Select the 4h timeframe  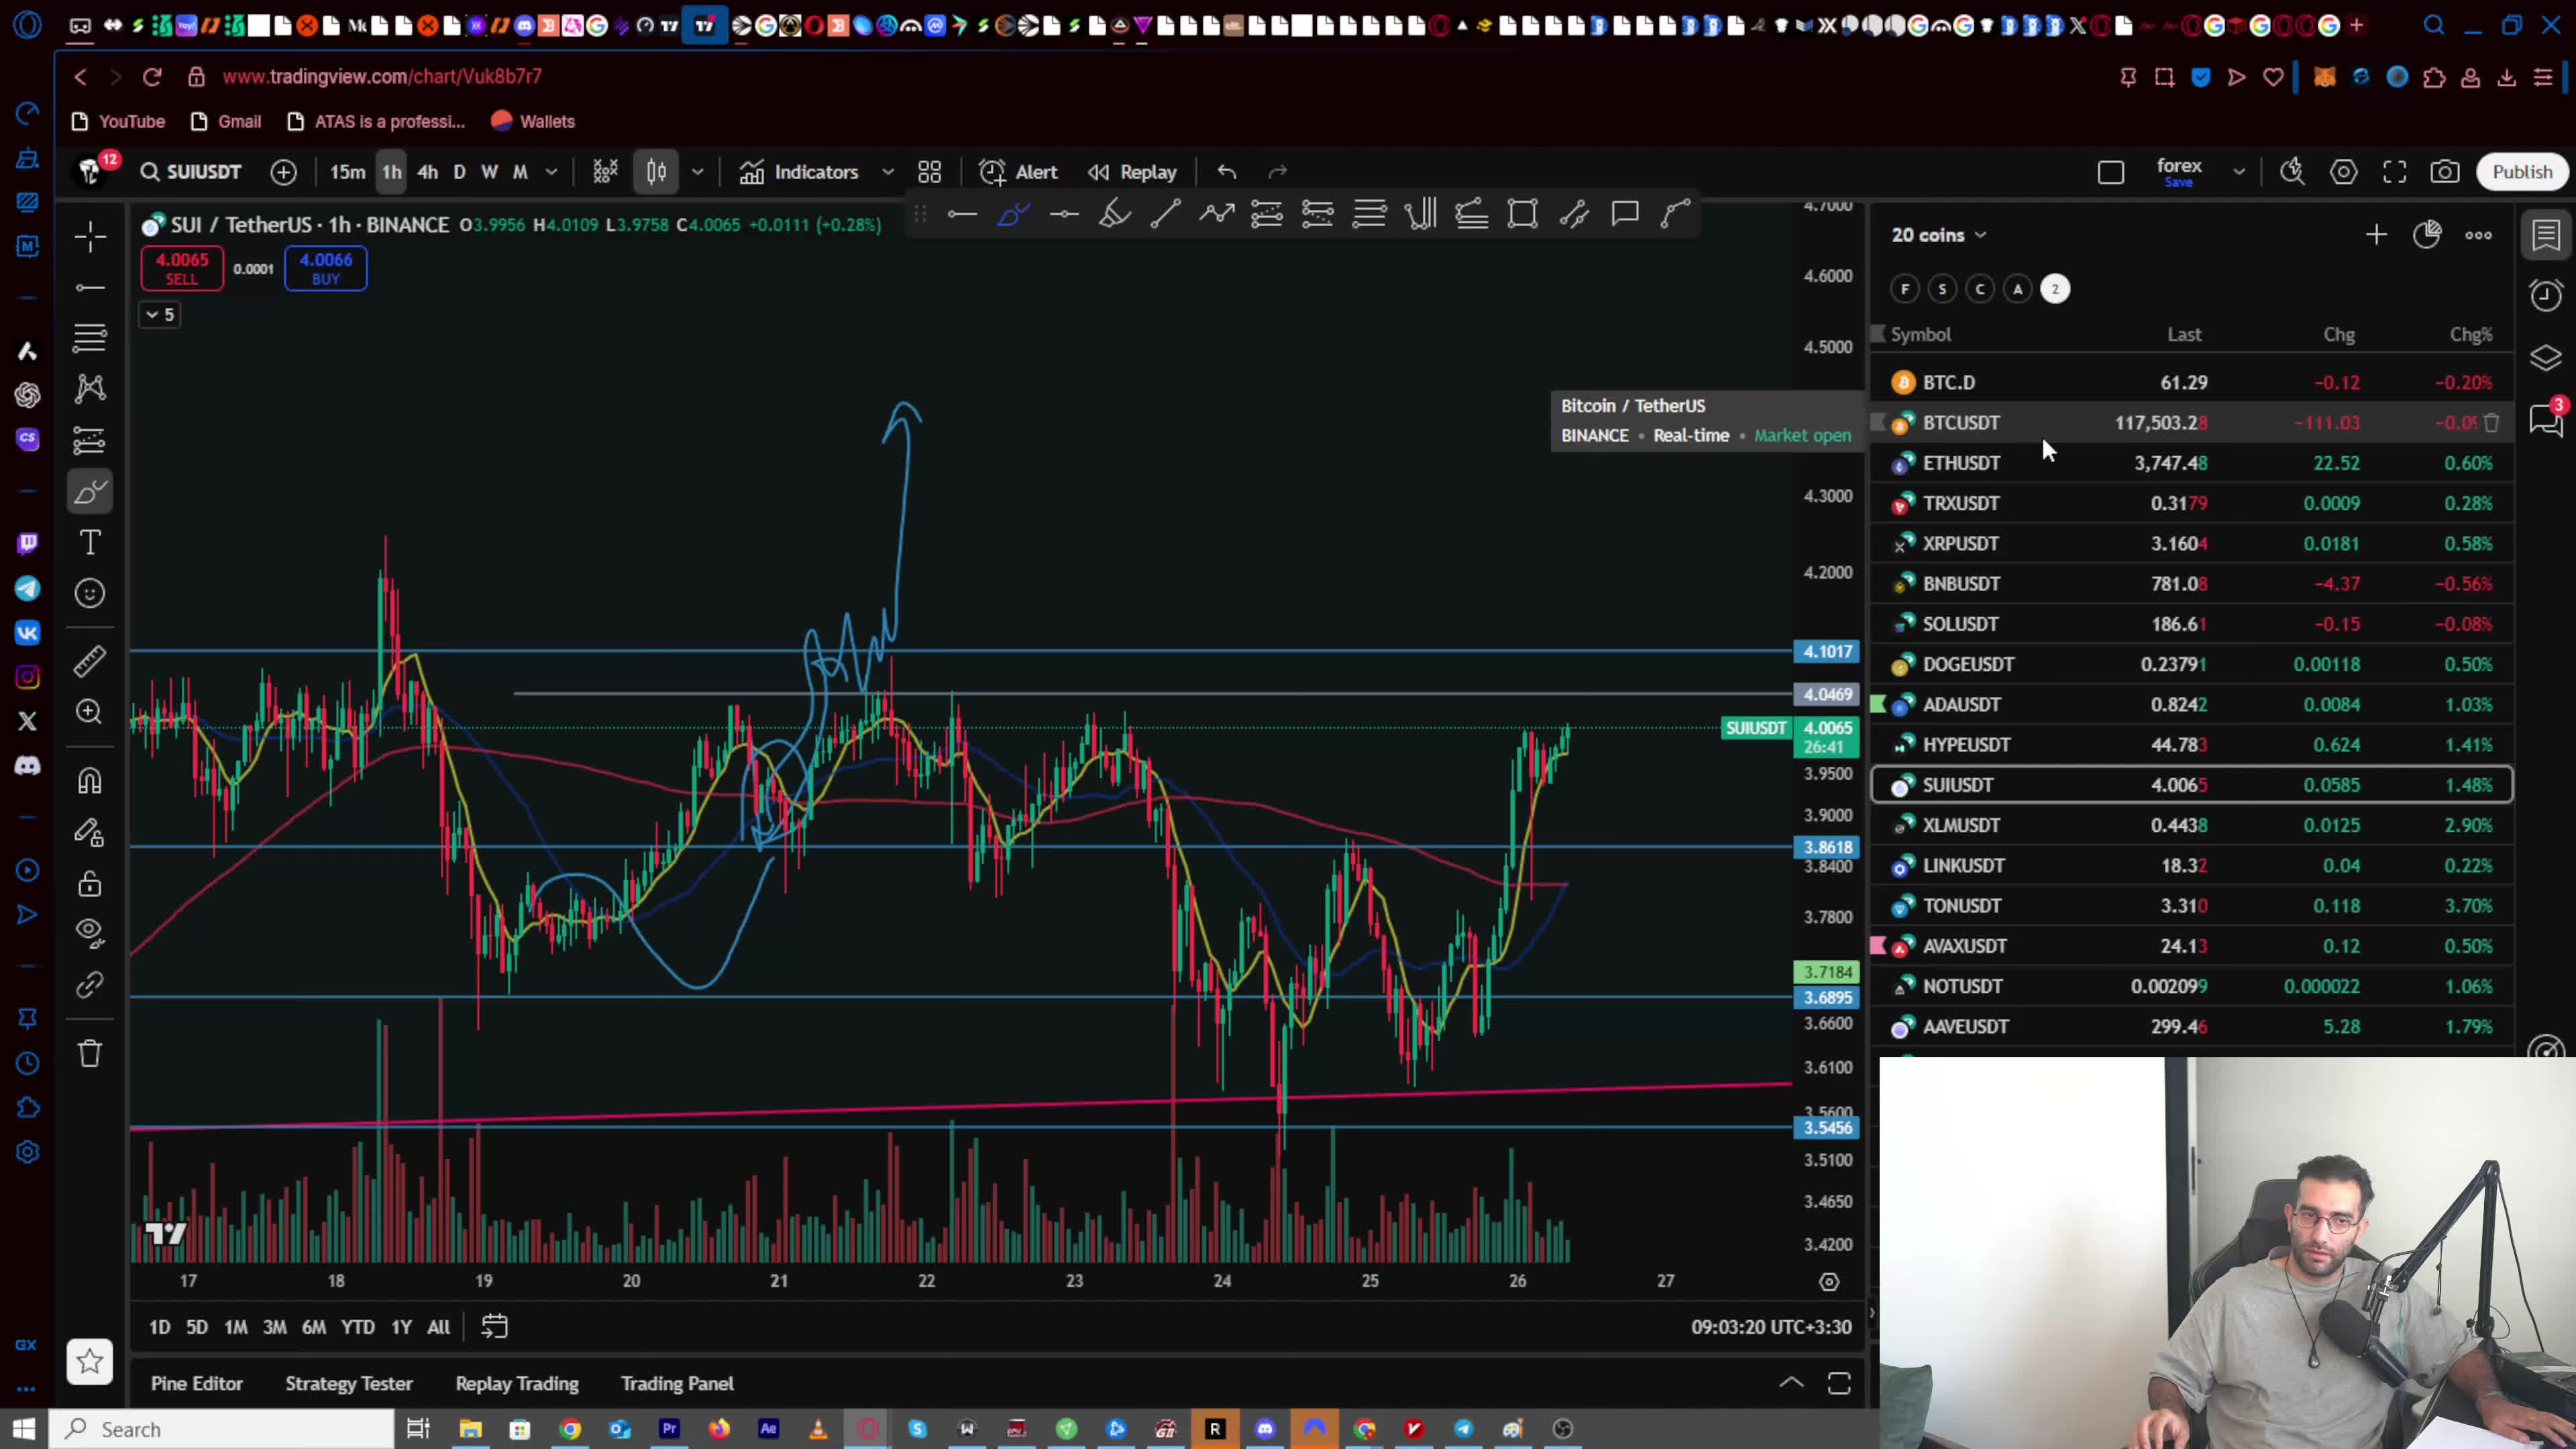click(x=428, y=172)
